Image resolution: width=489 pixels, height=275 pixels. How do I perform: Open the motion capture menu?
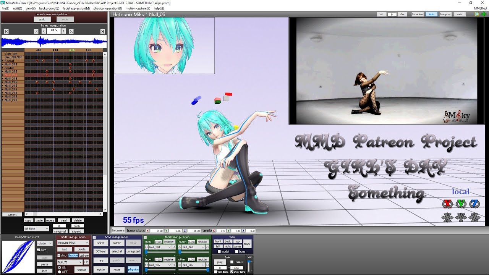click(138, 8)
